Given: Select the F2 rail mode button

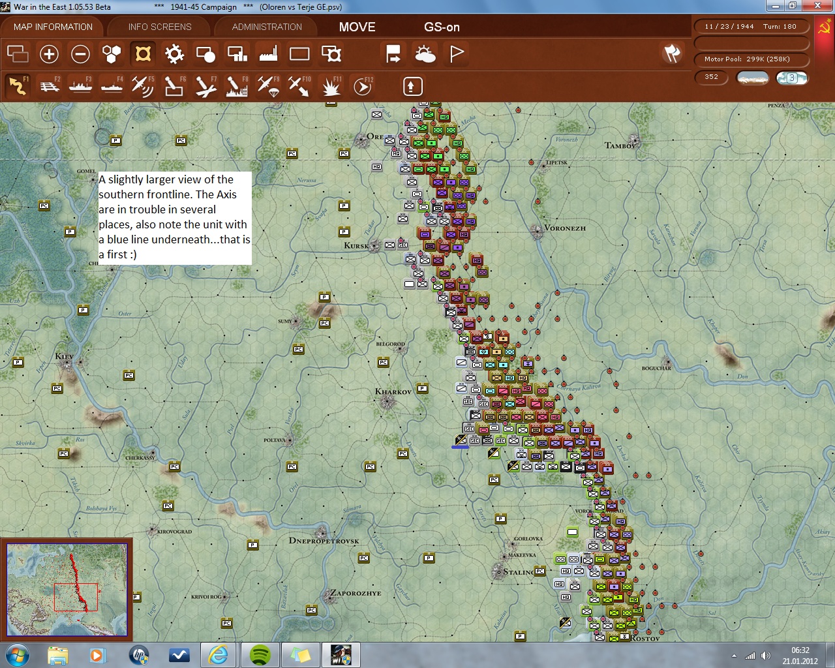Looking at the screenshot, I should pos(49,85).
